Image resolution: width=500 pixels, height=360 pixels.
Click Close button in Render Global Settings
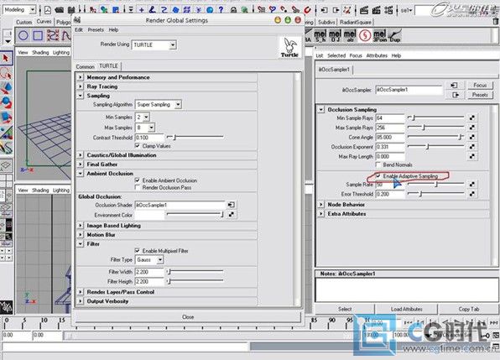[188, 317]
